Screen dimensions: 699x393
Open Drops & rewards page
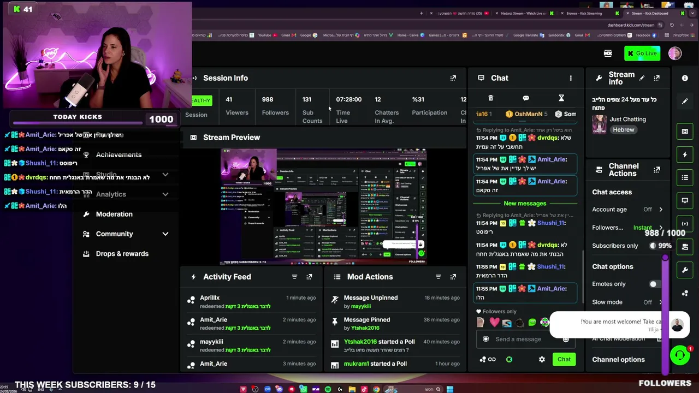click(x=122, y=254)
